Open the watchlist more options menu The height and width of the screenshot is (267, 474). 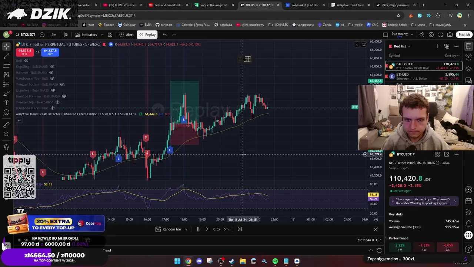(456, 46)
